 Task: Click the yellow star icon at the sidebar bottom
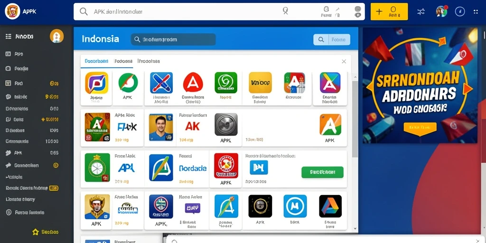coord(35,232)
